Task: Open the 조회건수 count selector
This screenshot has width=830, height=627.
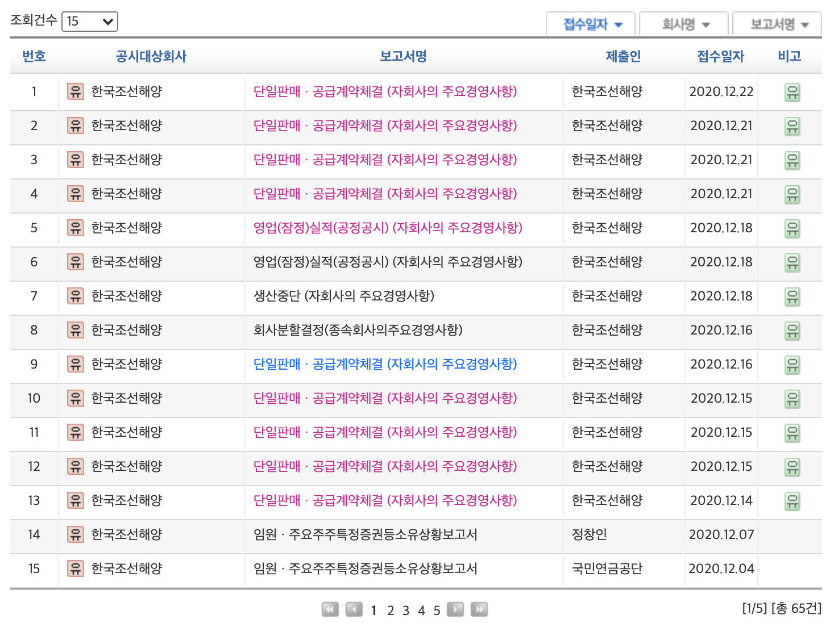Action: click(x=89, y=21)
